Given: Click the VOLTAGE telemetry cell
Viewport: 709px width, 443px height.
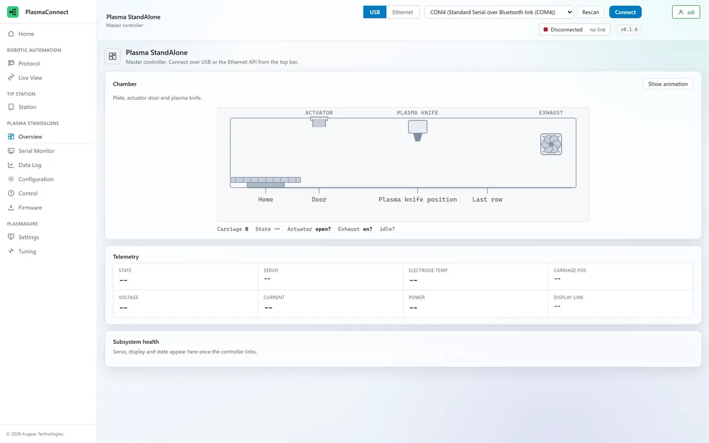Looking at the screenshot, I should (x=186, y=303).
